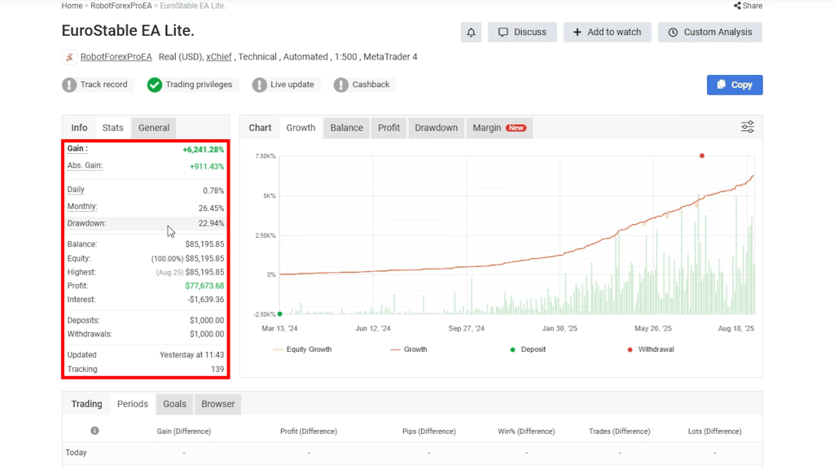Click the Trading privileges green check icon
The width and height of the screenshot is (834, 469).
coord(155,85)
